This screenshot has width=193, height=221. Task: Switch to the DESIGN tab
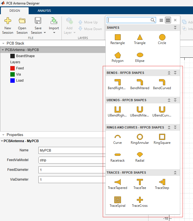(x=15, y=11)
